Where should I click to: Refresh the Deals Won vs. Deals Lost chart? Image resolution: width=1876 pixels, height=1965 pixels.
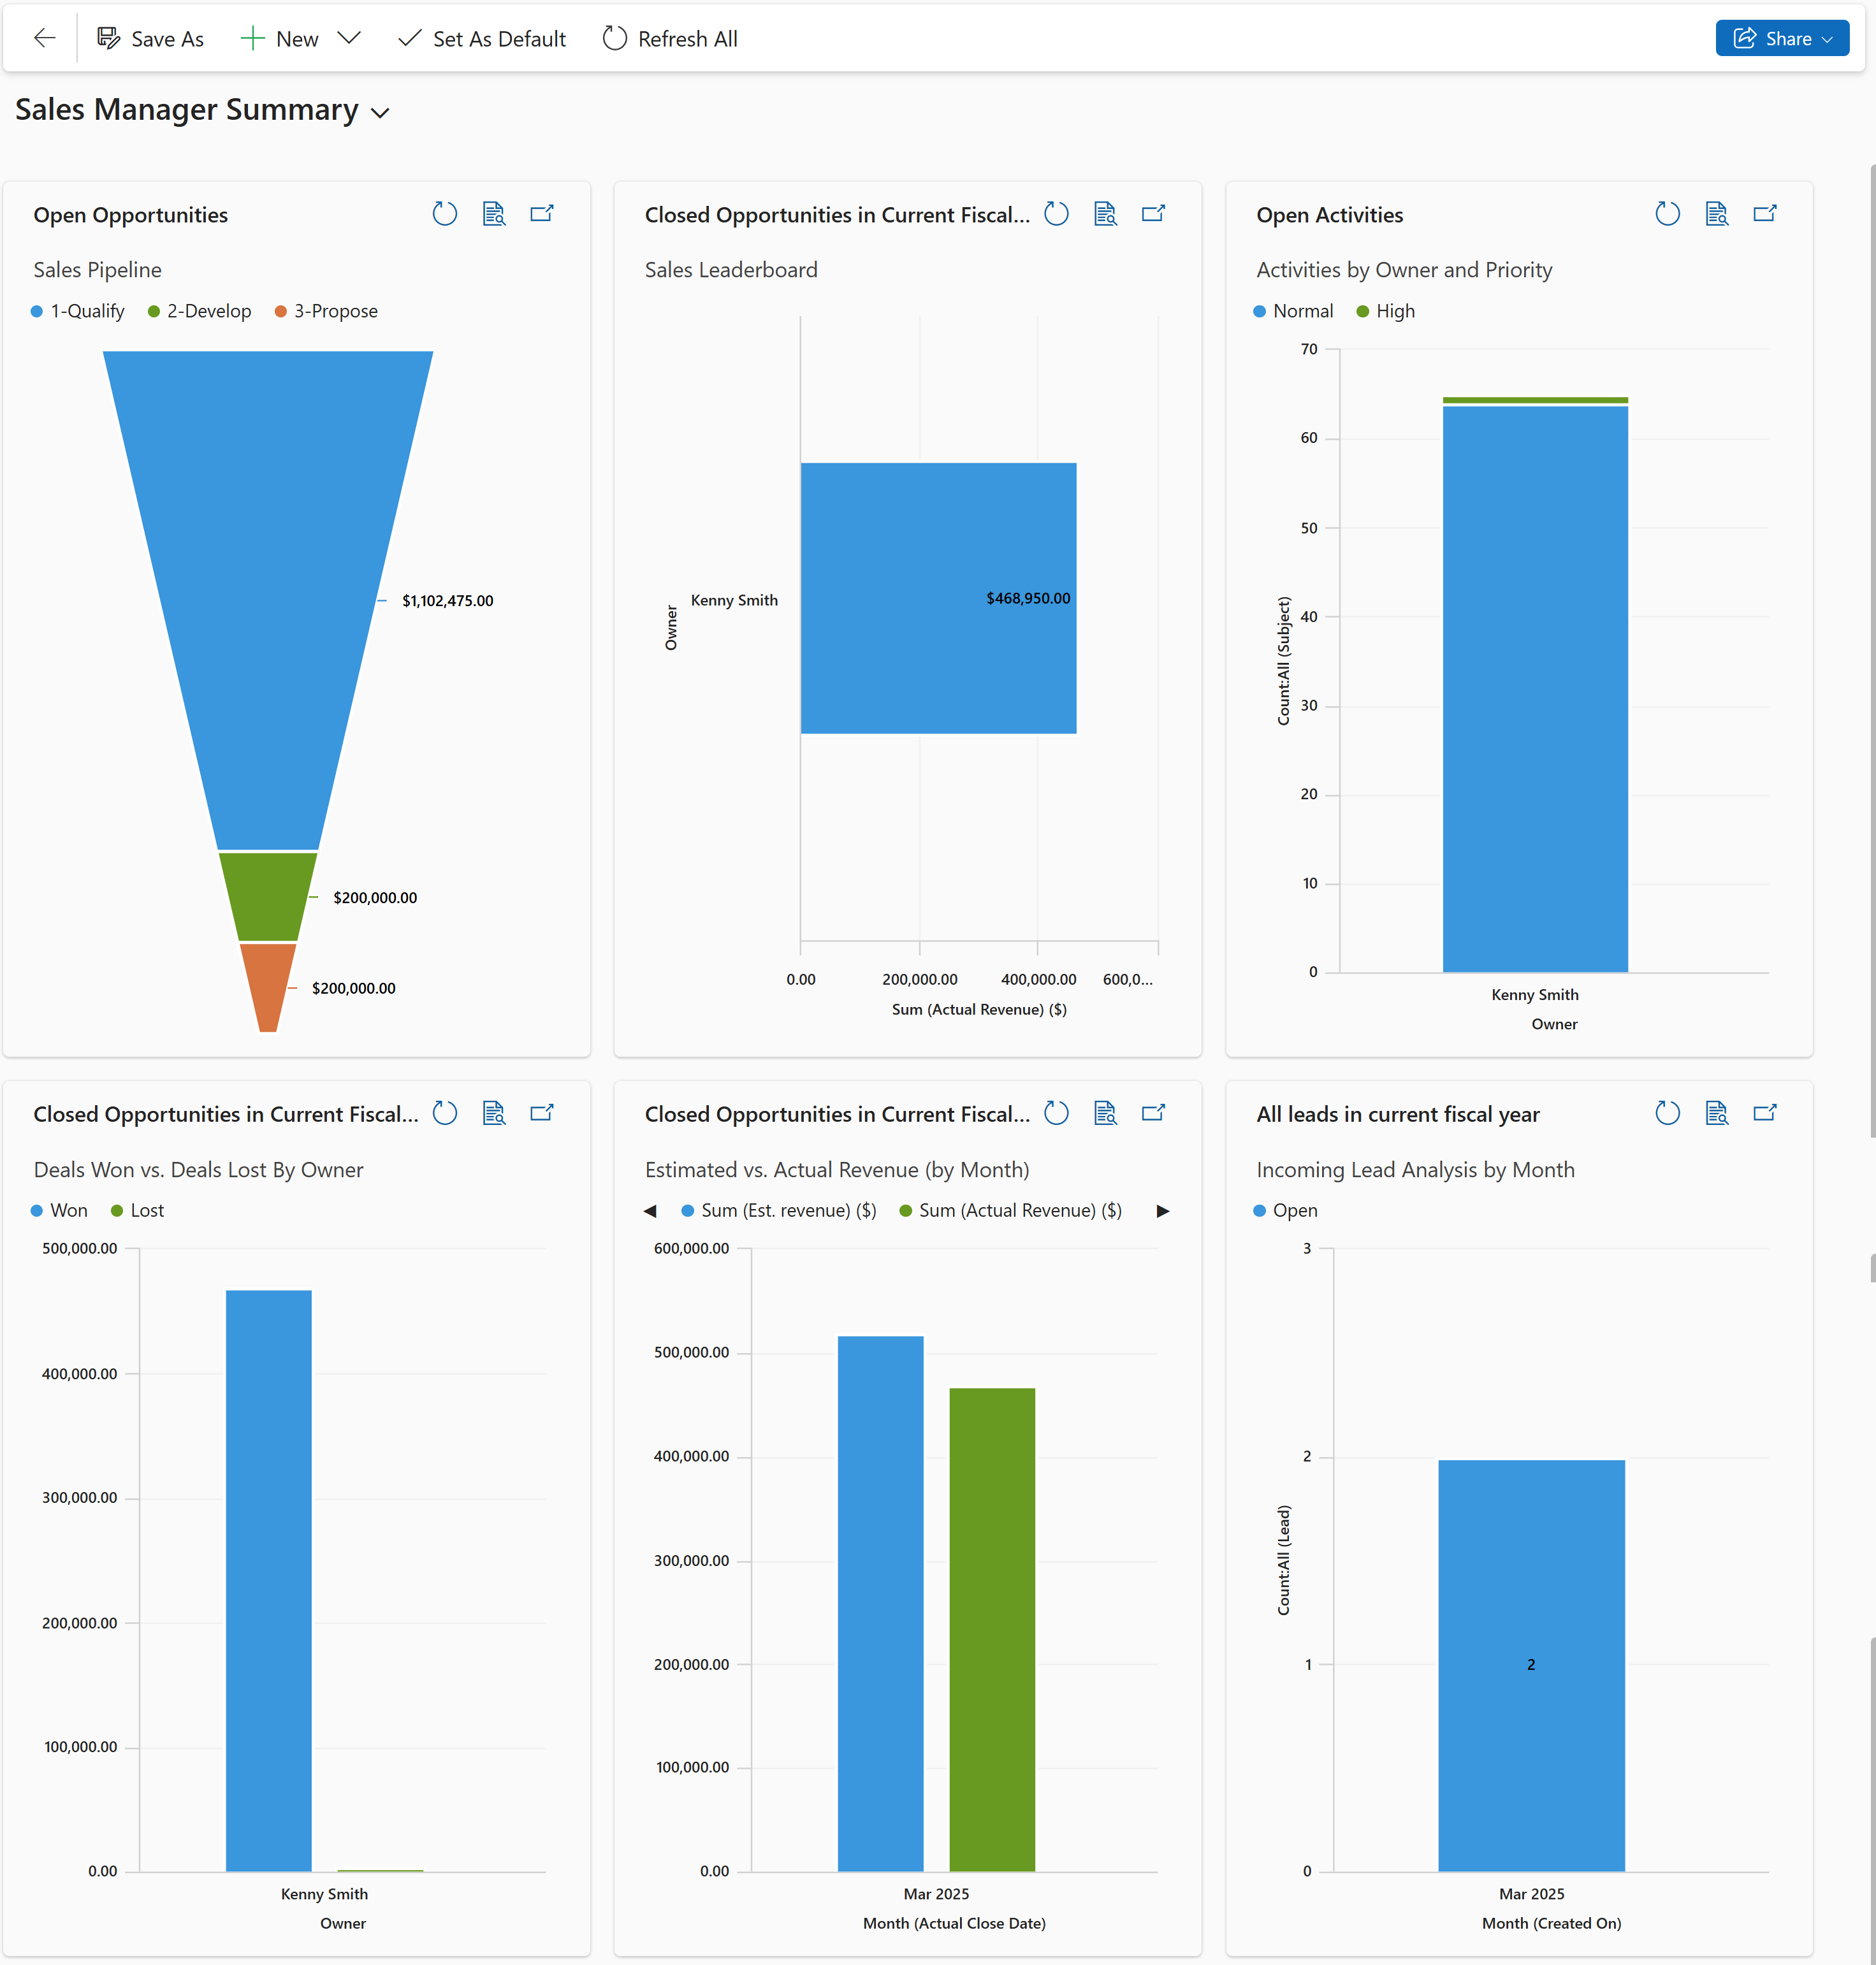tap(445, 1113)
